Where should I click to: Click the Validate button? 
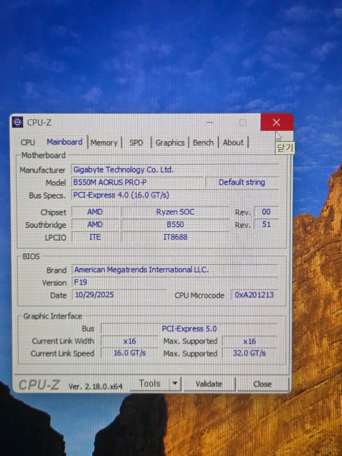click(209, 384)
